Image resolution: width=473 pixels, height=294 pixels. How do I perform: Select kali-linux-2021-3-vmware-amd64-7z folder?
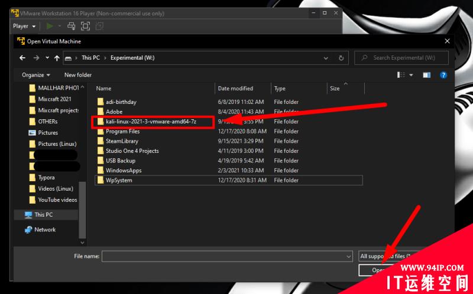(151, 122)
